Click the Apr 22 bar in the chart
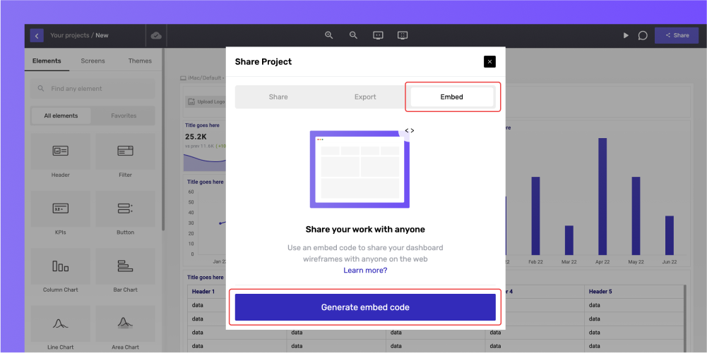This screenshot has height=353, width=707. (x=602, y=197)
